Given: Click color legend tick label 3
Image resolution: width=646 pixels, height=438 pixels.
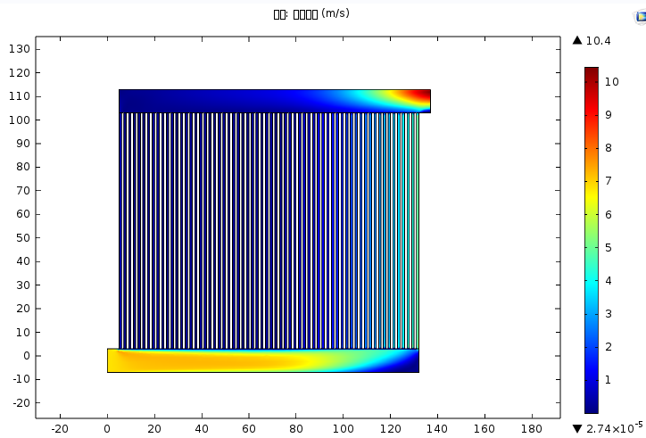Looking at the screenshot, I should (609, 314).
